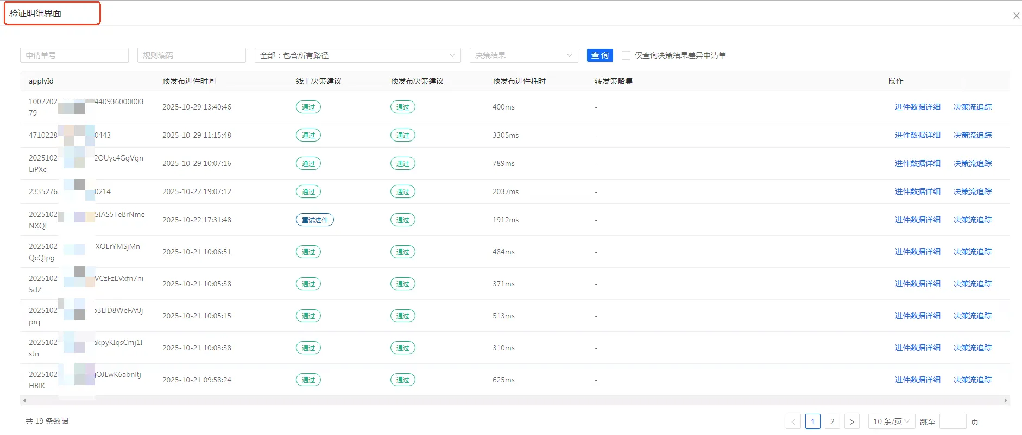Switch to page 2 of results

832,421
